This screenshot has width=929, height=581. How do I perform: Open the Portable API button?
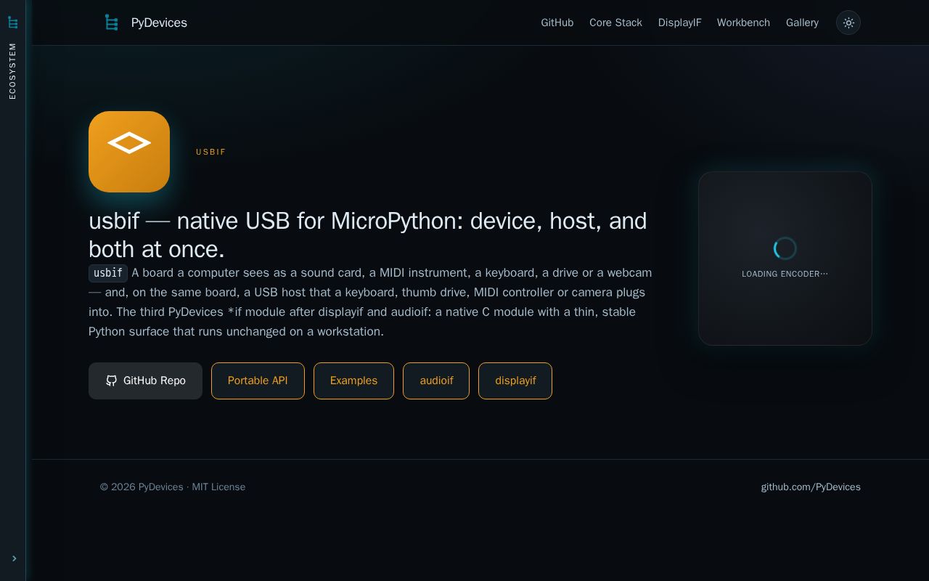tap(258, 381)
